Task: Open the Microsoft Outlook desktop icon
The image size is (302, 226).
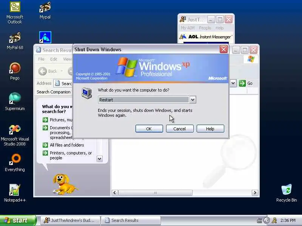Action: point(15,13)
